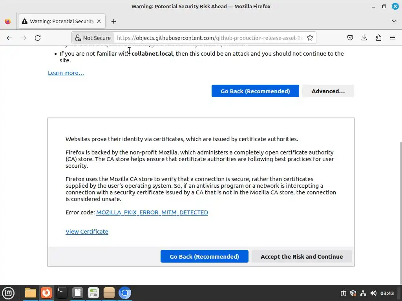
Task: Select the Warning: Potential Security tab
Action: click(62, 21)
